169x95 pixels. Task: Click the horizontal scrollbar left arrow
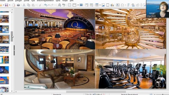[x=16, y=92]
